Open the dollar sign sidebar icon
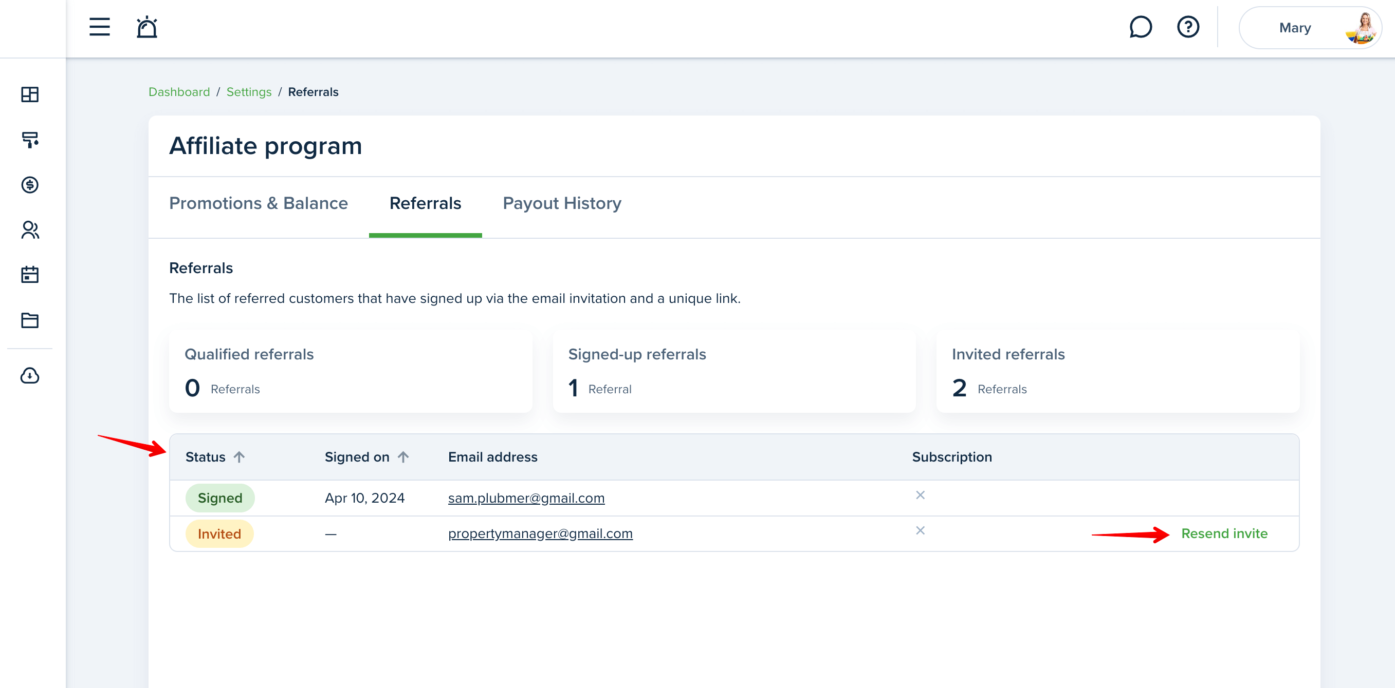The height and width of the screenshot is (688, 1395). pos(30,185)
